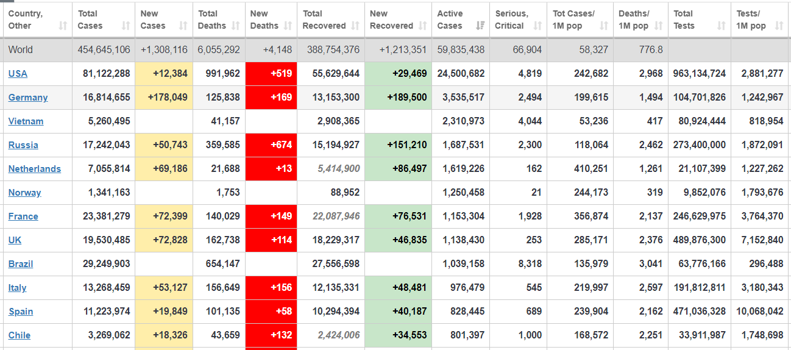791x350 pixels.
Task: Click Russia new recovered +151,210 cell
Action: coord(399,145)
